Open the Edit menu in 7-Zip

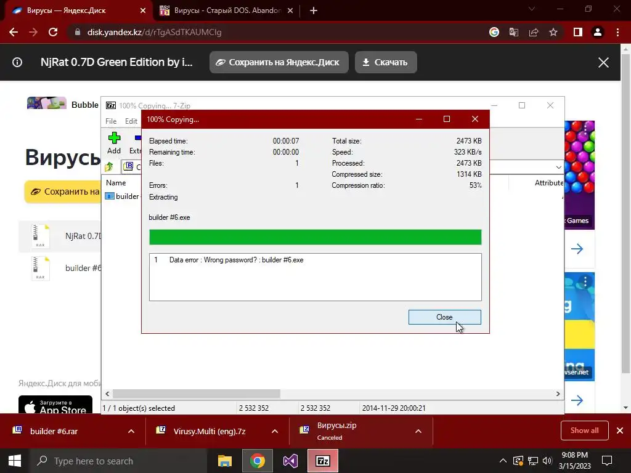131,121
